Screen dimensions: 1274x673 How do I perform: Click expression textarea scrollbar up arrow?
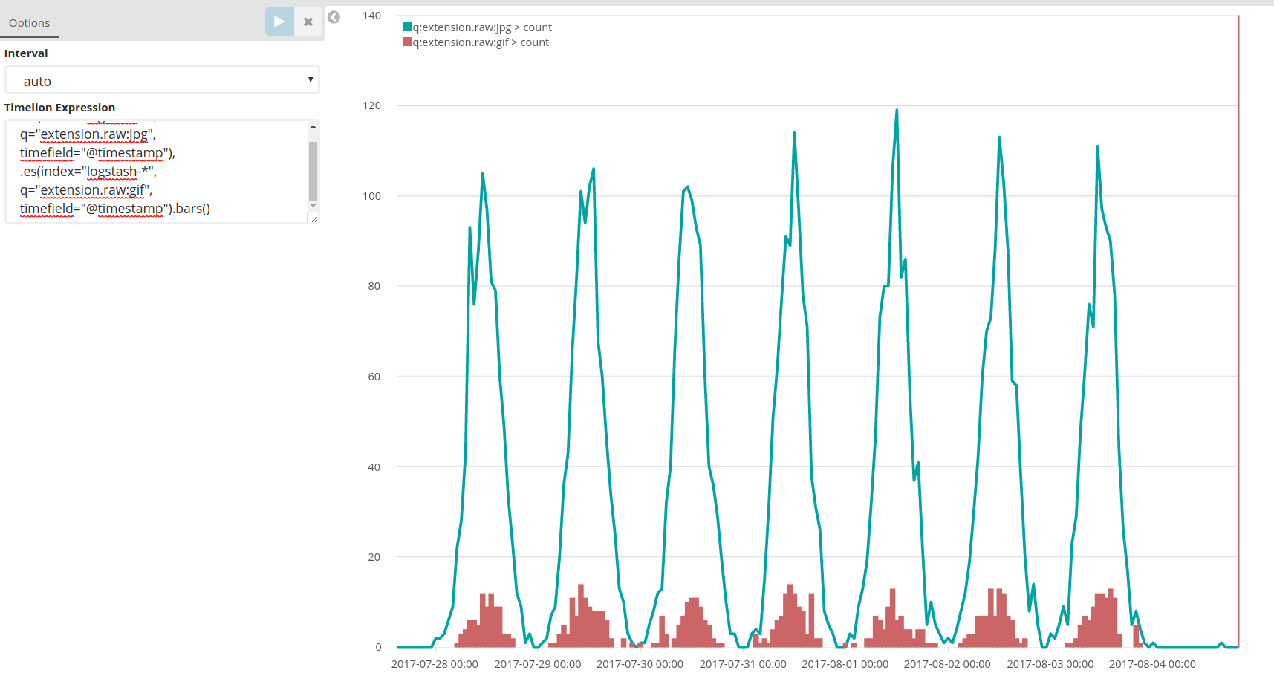(x=313, y=126)
